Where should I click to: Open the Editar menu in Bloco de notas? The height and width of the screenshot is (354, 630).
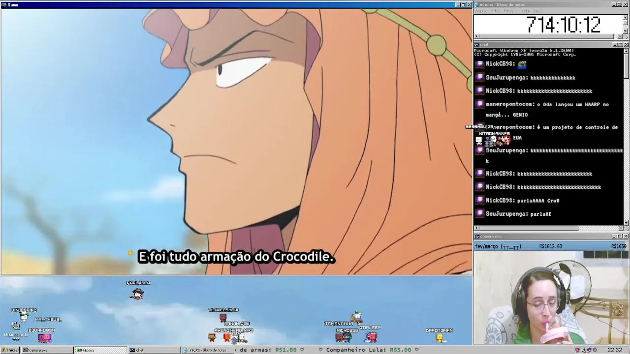tap(495, 11)
